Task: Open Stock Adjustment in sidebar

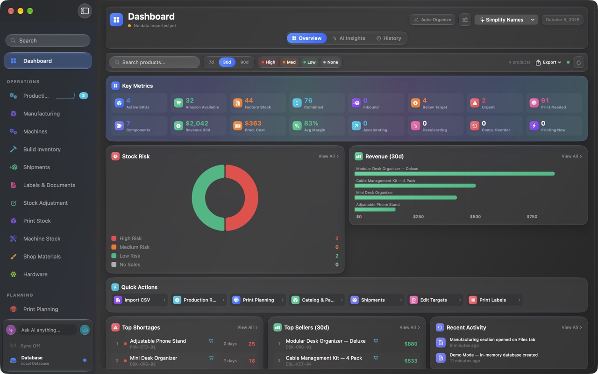Action: click(48, 203)
